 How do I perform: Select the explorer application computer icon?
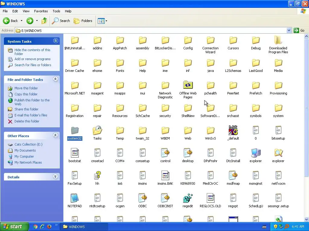(256, 153)
